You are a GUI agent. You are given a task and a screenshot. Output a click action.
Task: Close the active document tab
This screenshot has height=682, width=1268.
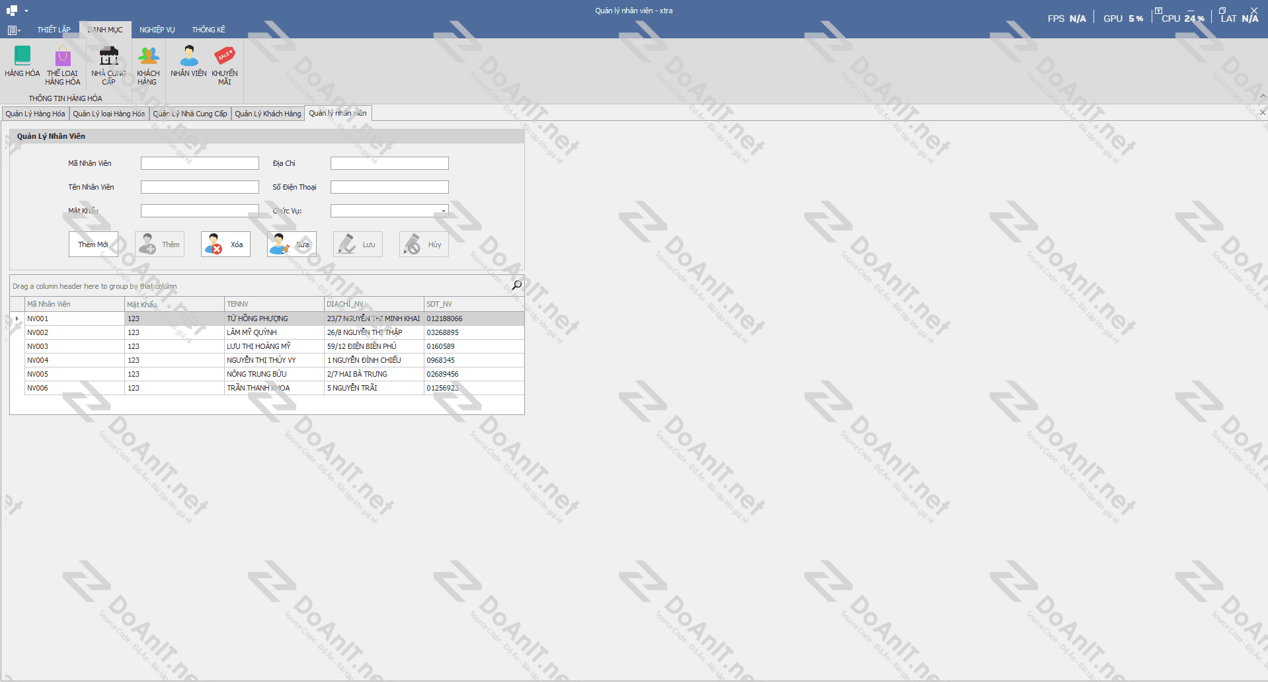click(1263, 113)
